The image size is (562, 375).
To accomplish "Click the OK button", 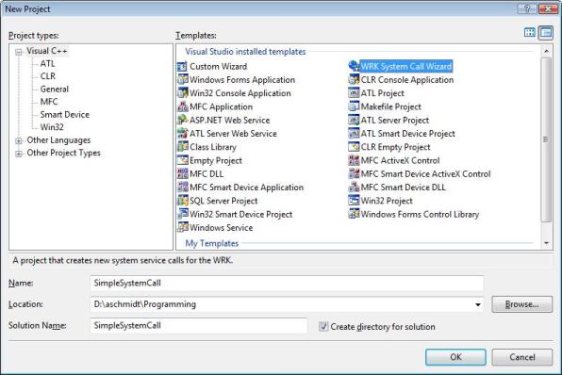I will pos(455,357).
